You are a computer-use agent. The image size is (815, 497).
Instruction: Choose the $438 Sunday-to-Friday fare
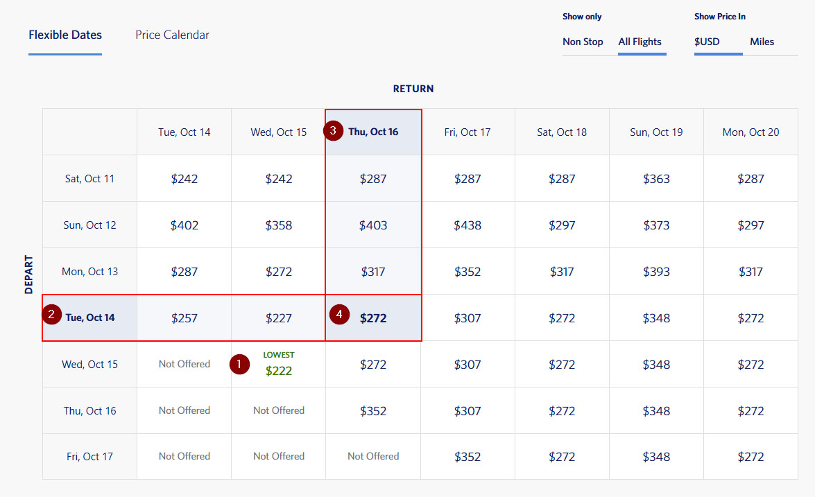467,225
